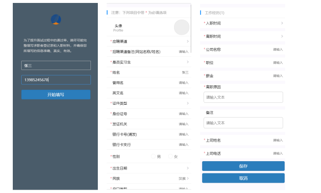321x193 pixels.
Task: Open the 出生日期 date picker chevron
Action: point(187,168)
